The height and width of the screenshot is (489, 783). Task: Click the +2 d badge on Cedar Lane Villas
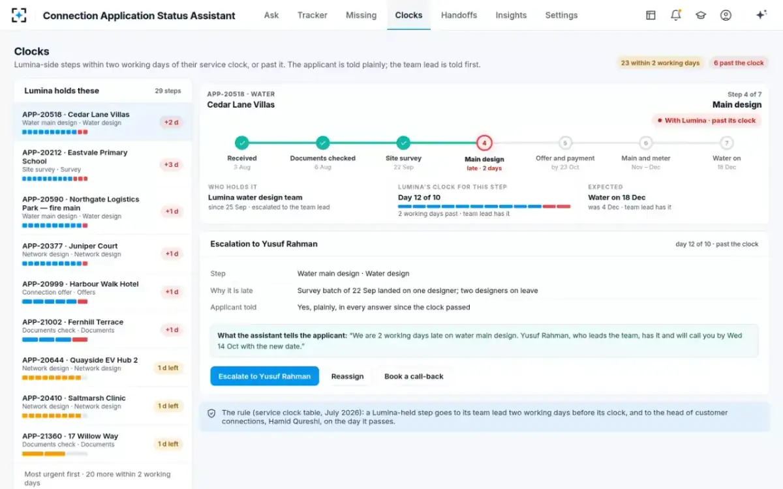click(x=172, y=122)
